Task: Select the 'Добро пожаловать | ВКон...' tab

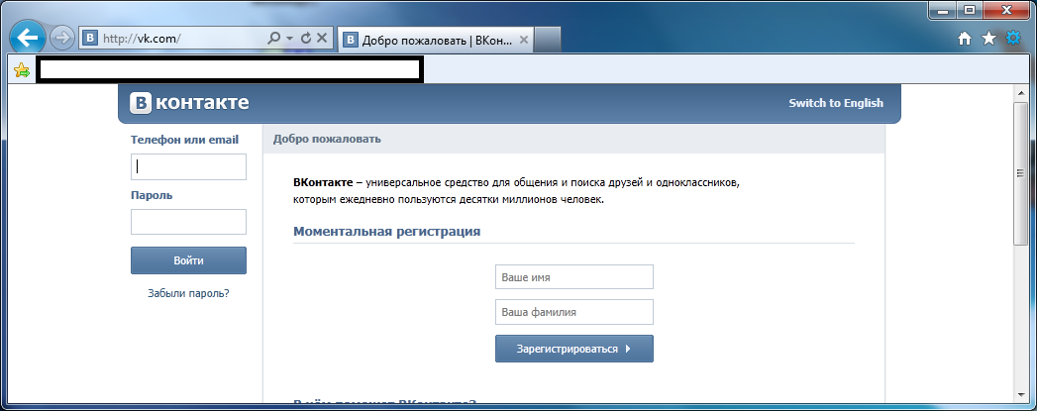Action: point(426,40)
